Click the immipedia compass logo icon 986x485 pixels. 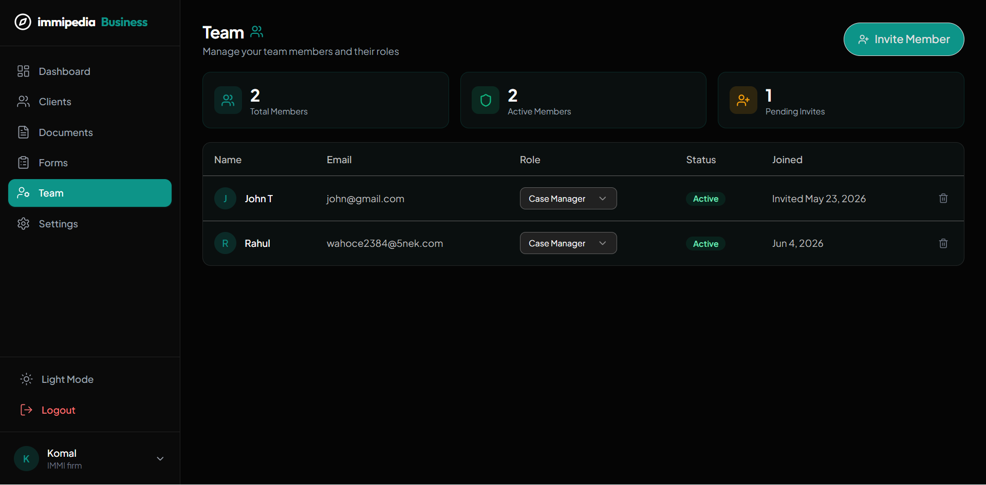(23, 22)
